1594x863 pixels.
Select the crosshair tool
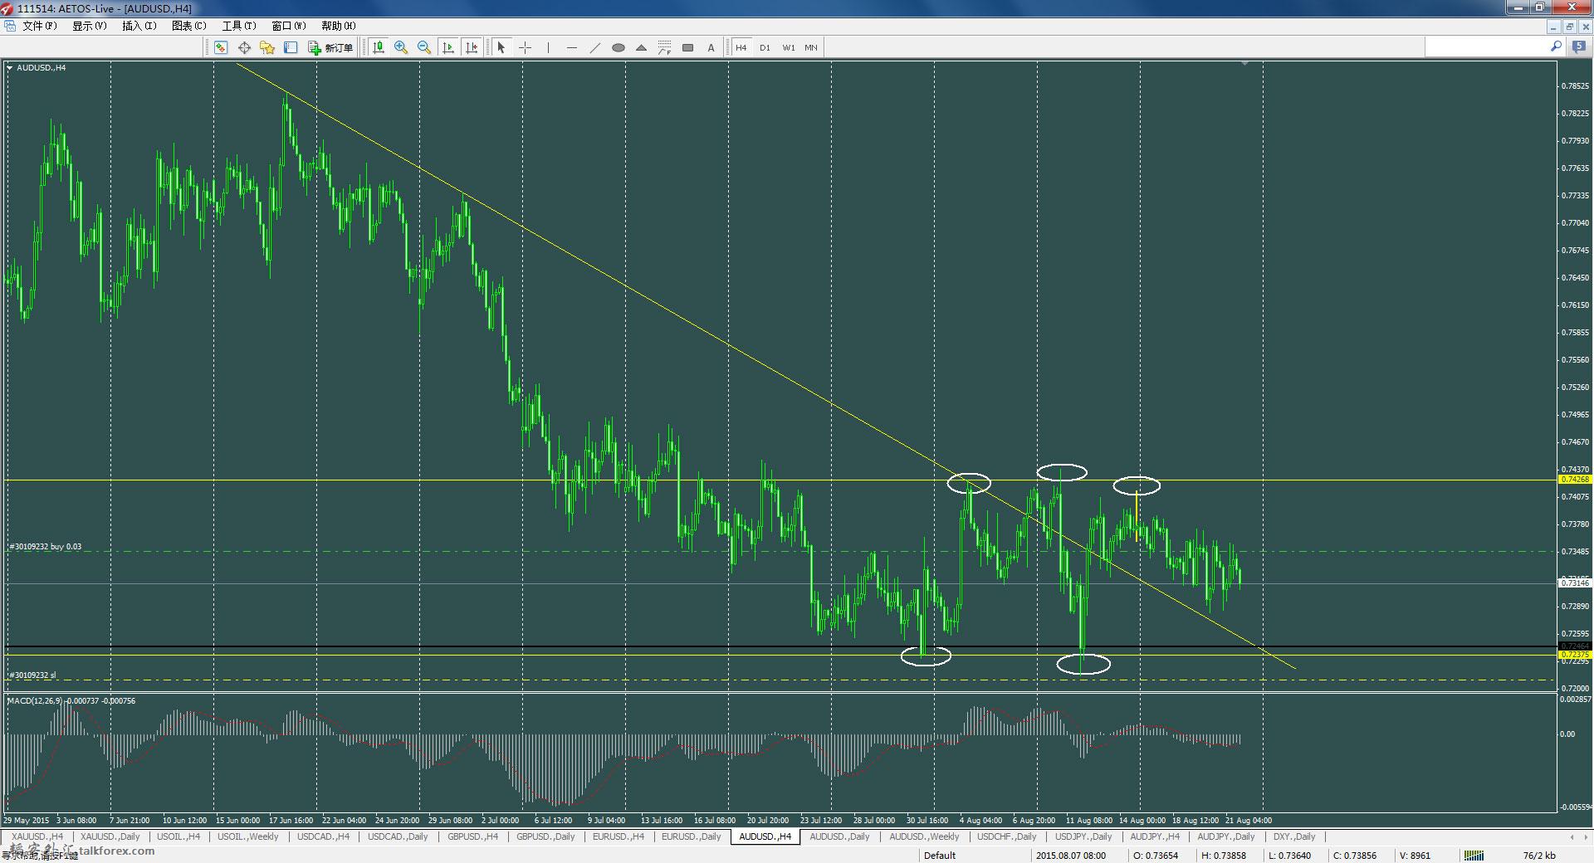click(x=525, y=47)
